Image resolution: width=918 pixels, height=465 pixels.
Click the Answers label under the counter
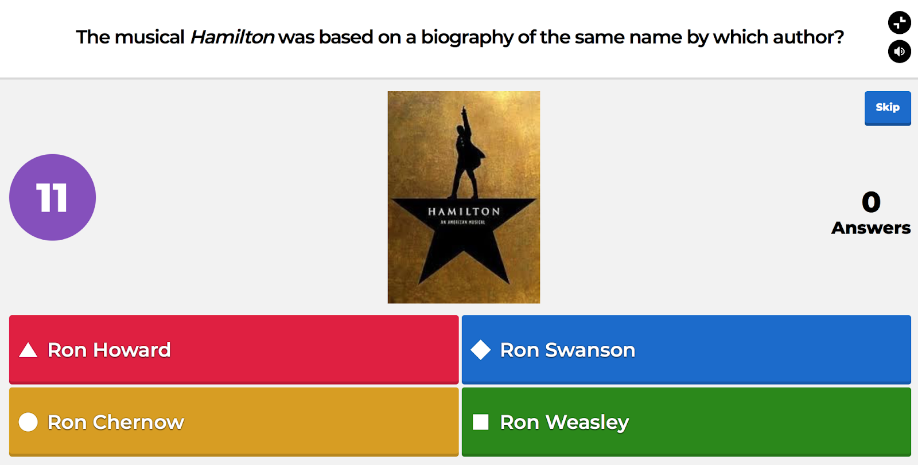point(871,228)
